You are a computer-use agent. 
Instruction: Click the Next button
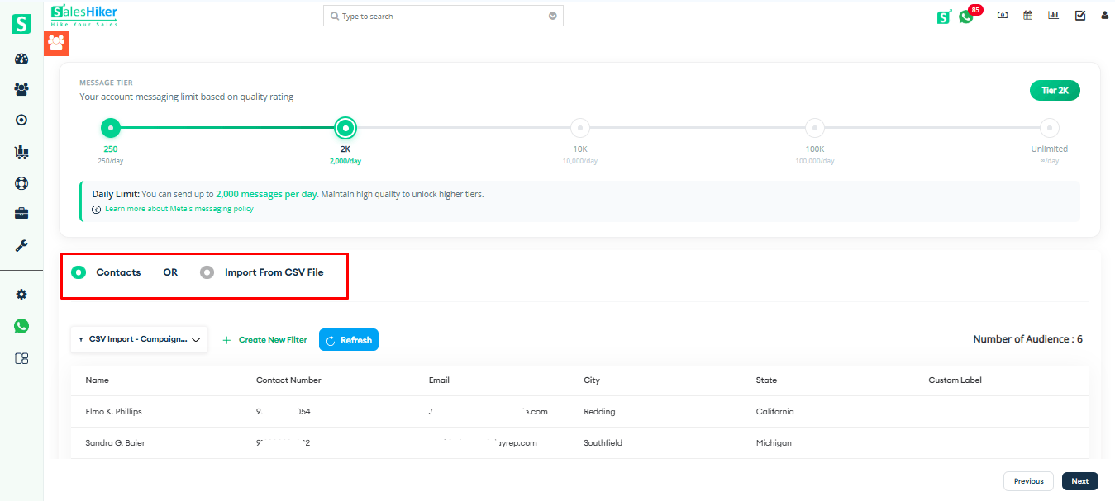(x=1079, y=481)
